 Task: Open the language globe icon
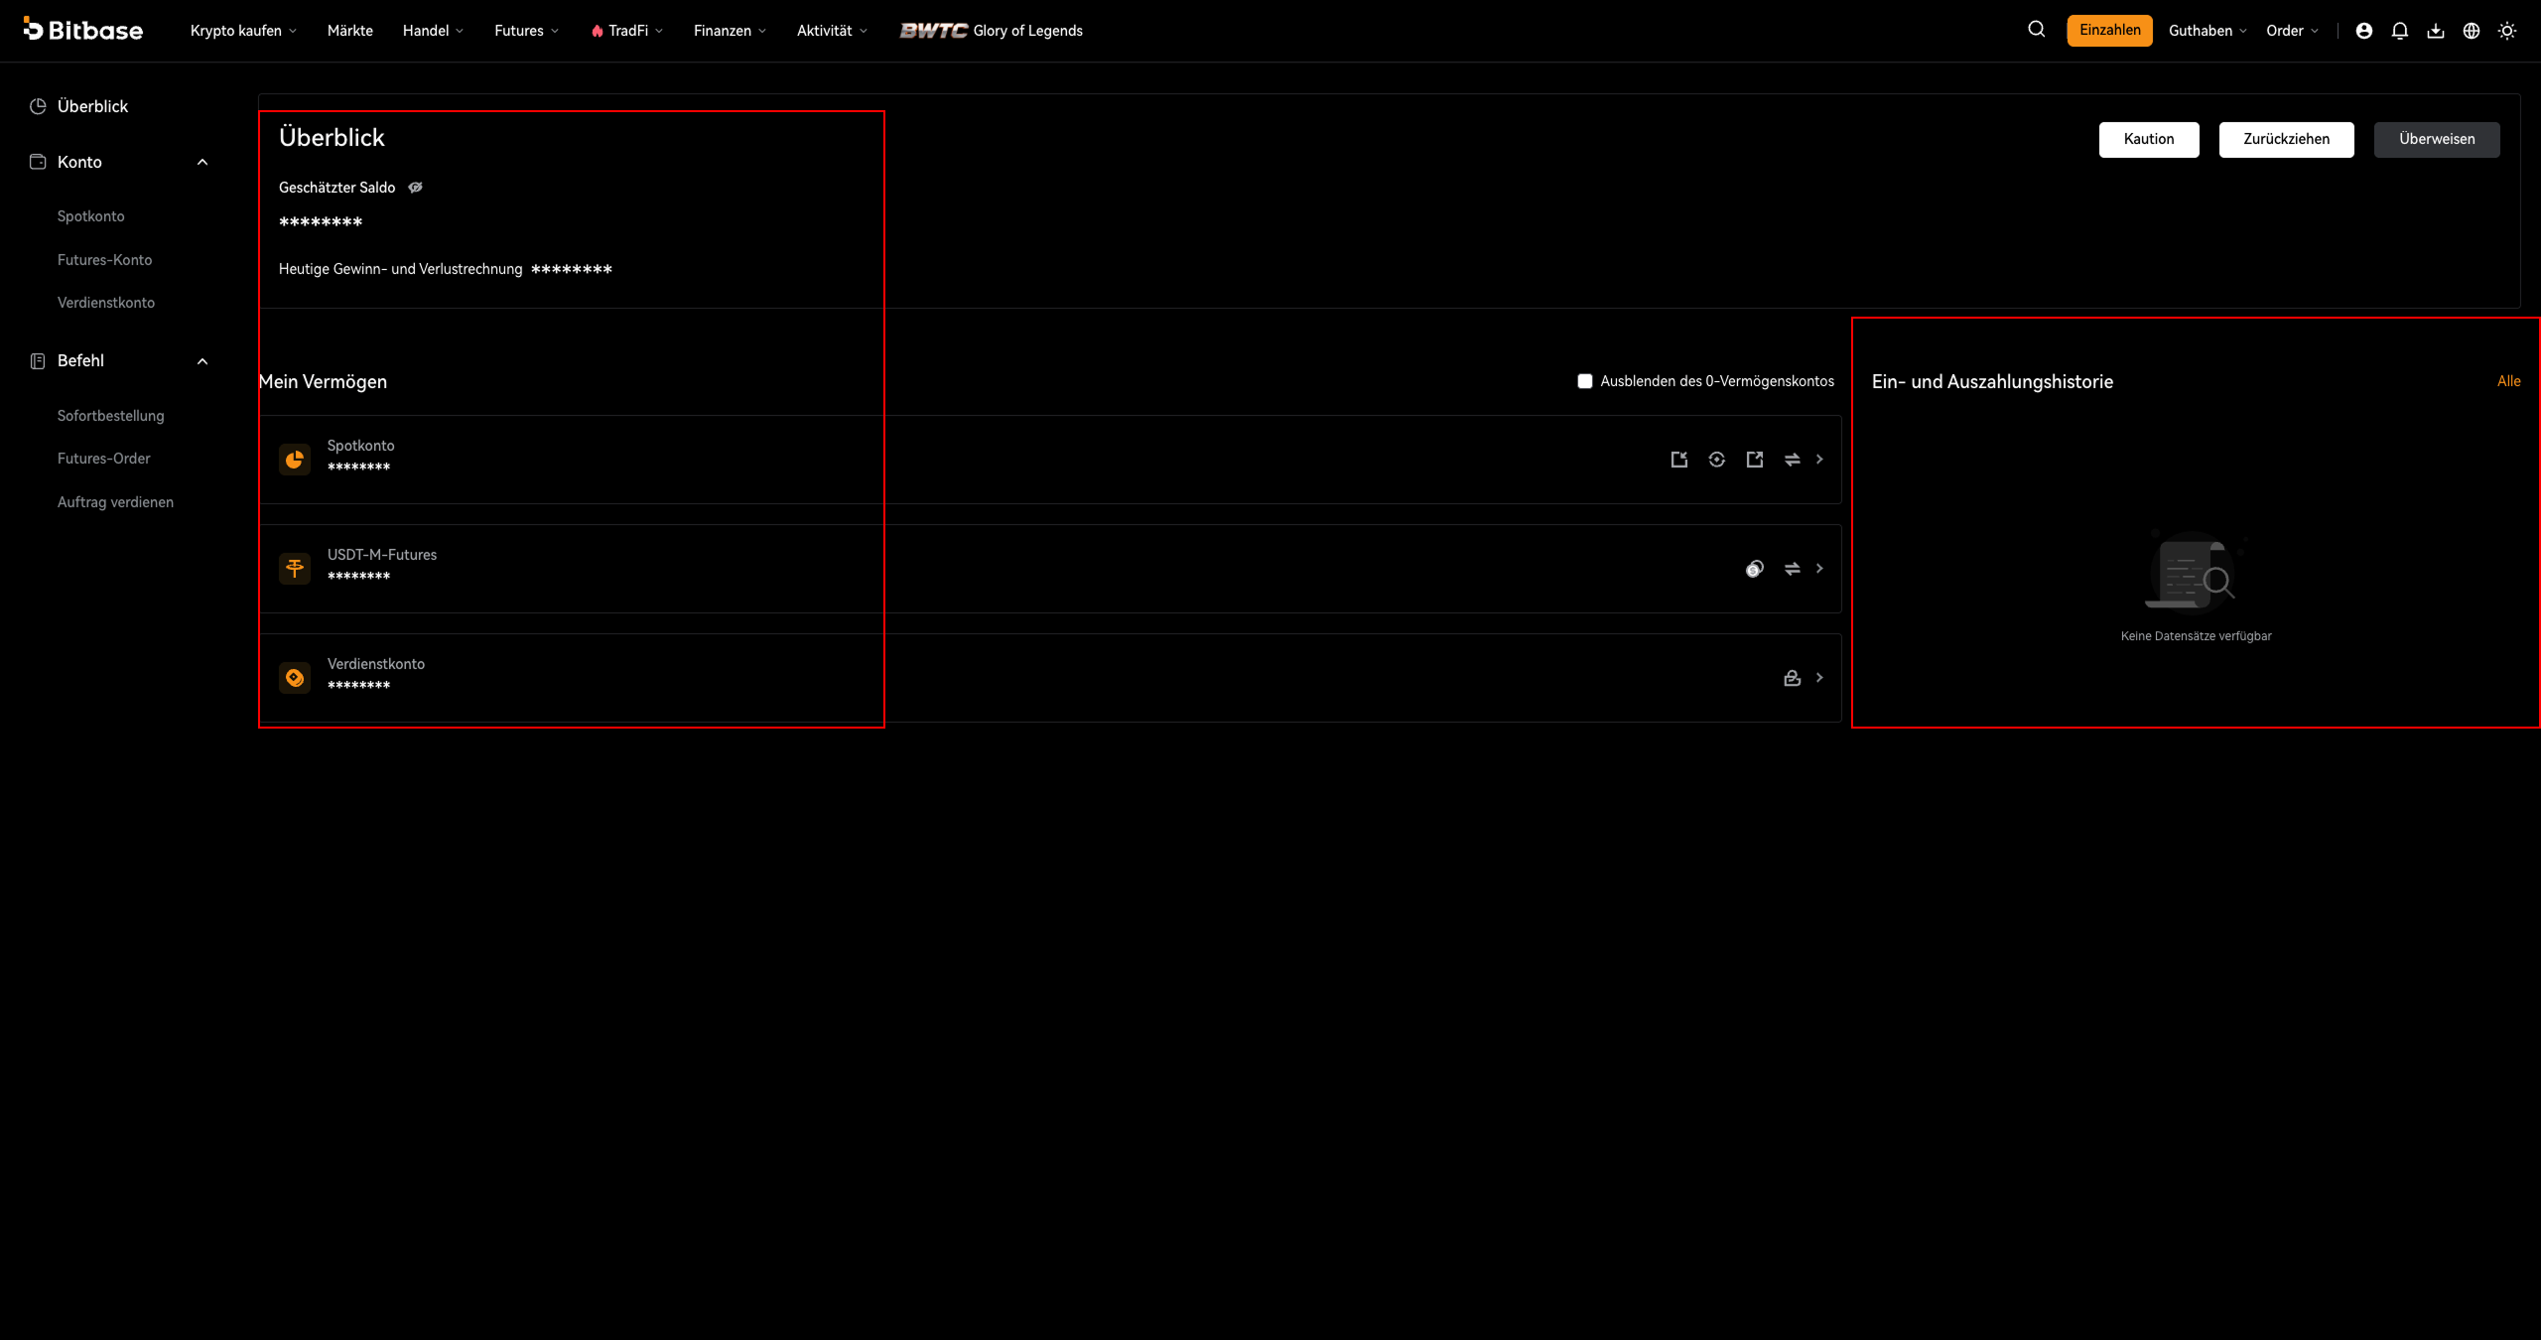[x=2472, y=31]
